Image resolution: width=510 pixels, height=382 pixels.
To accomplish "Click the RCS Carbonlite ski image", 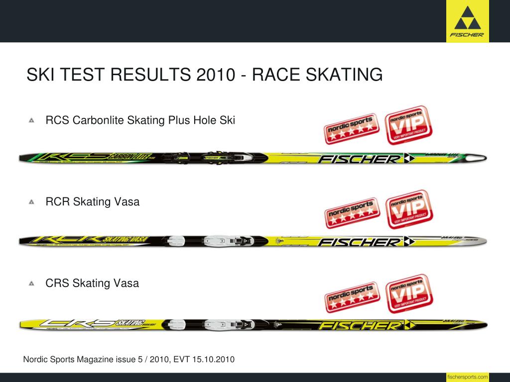I will click(253, 158).
